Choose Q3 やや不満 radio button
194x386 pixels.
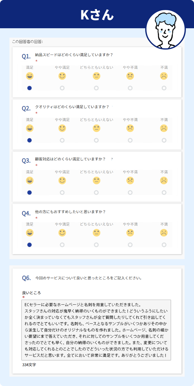click(130, 192)
